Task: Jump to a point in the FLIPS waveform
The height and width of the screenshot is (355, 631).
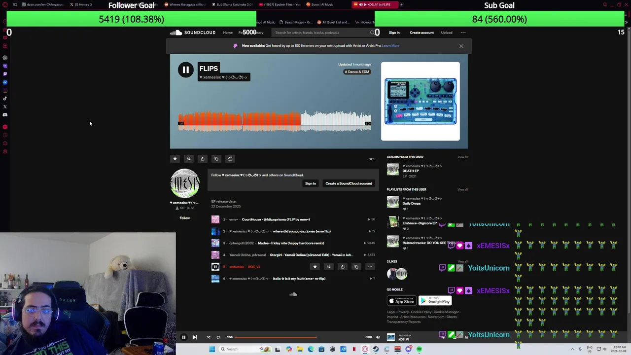Action: pos(275,121)
